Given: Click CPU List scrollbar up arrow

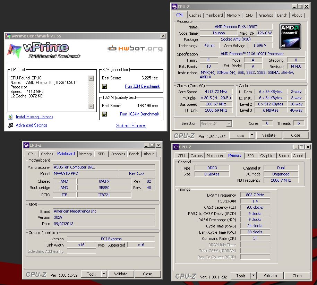Looking at the screenshot, I should coord(91,78).
